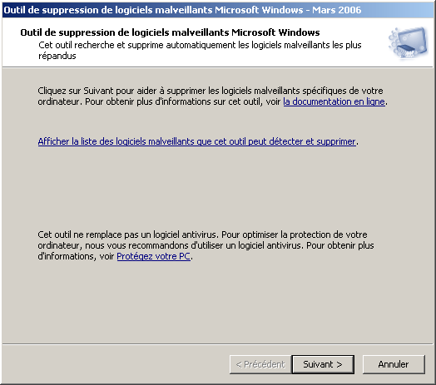Click the window title bar text

182,10
